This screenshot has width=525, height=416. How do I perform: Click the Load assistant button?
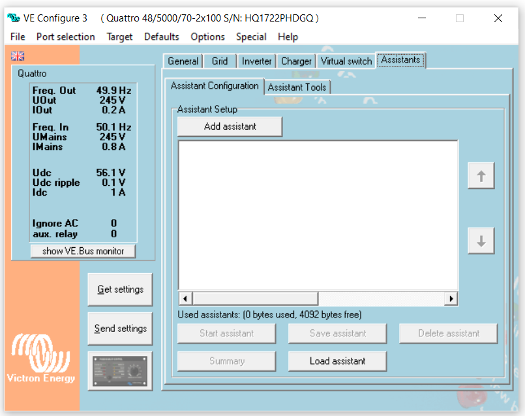[x=338, y=361]
